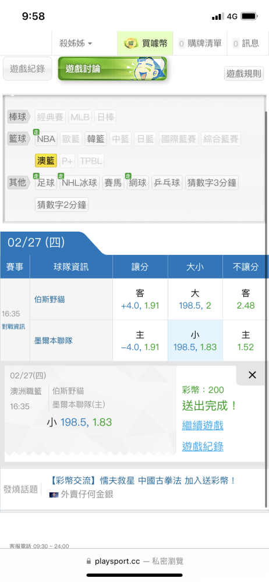Choose NHL冰球 sport tag

point(80,183)
